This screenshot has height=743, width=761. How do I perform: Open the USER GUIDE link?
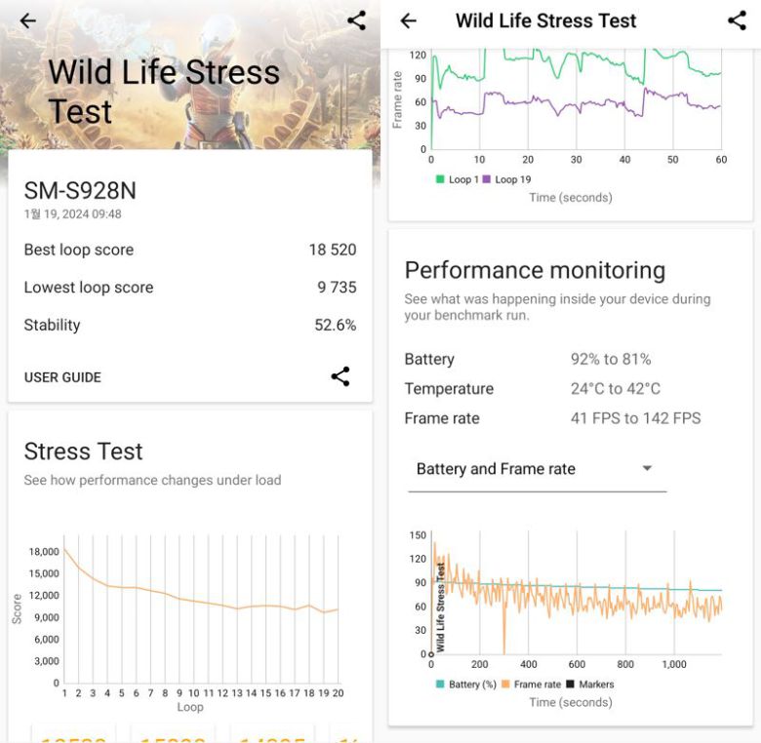point(62,377)
